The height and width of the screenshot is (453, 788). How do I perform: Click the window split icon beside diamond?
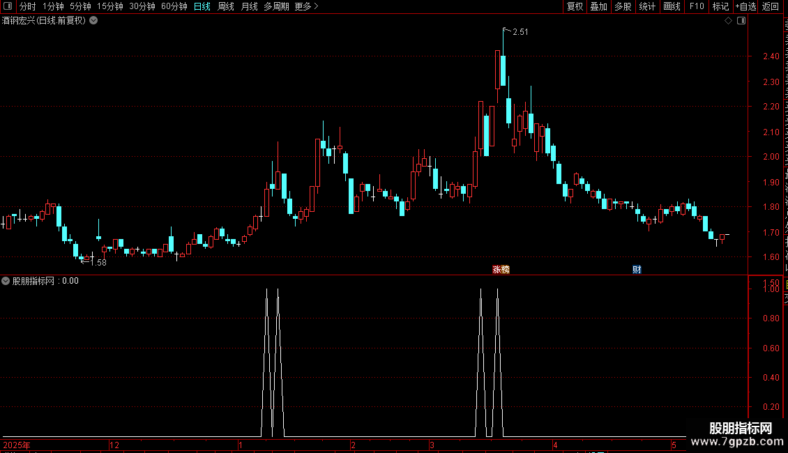[741, 21]
